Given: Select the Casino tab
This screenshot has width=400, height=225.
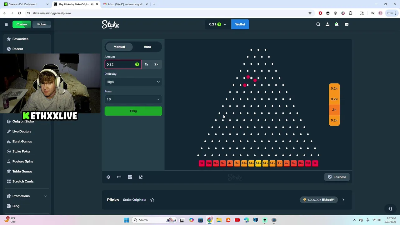Looking at the screenshot, I should pos(22,24).
